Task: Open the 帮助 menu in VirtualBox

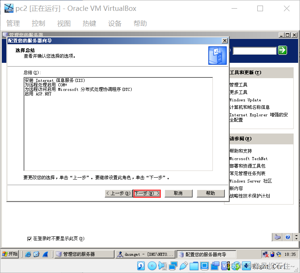Action: [x=140, y=23]
